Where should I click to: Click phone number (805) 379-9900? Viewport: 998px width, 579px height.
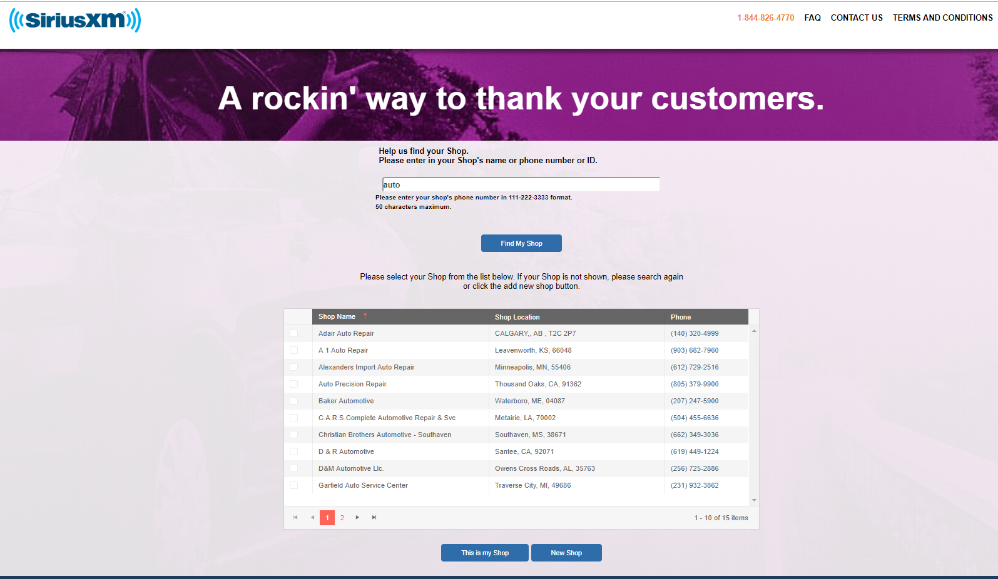pyautogui.click(x=695, y=384)
